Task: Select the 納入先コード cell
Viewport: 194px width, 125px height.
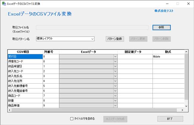Action: 25,71
